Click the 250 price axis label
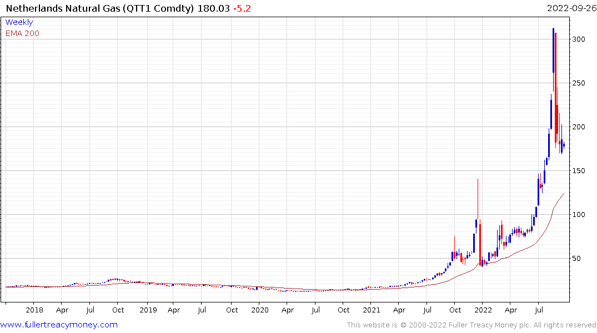 click(579, 83)
